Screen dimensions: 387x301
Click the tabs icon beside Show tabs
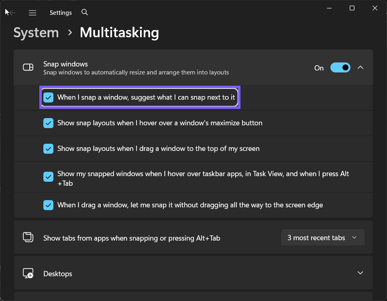[28, 237]
